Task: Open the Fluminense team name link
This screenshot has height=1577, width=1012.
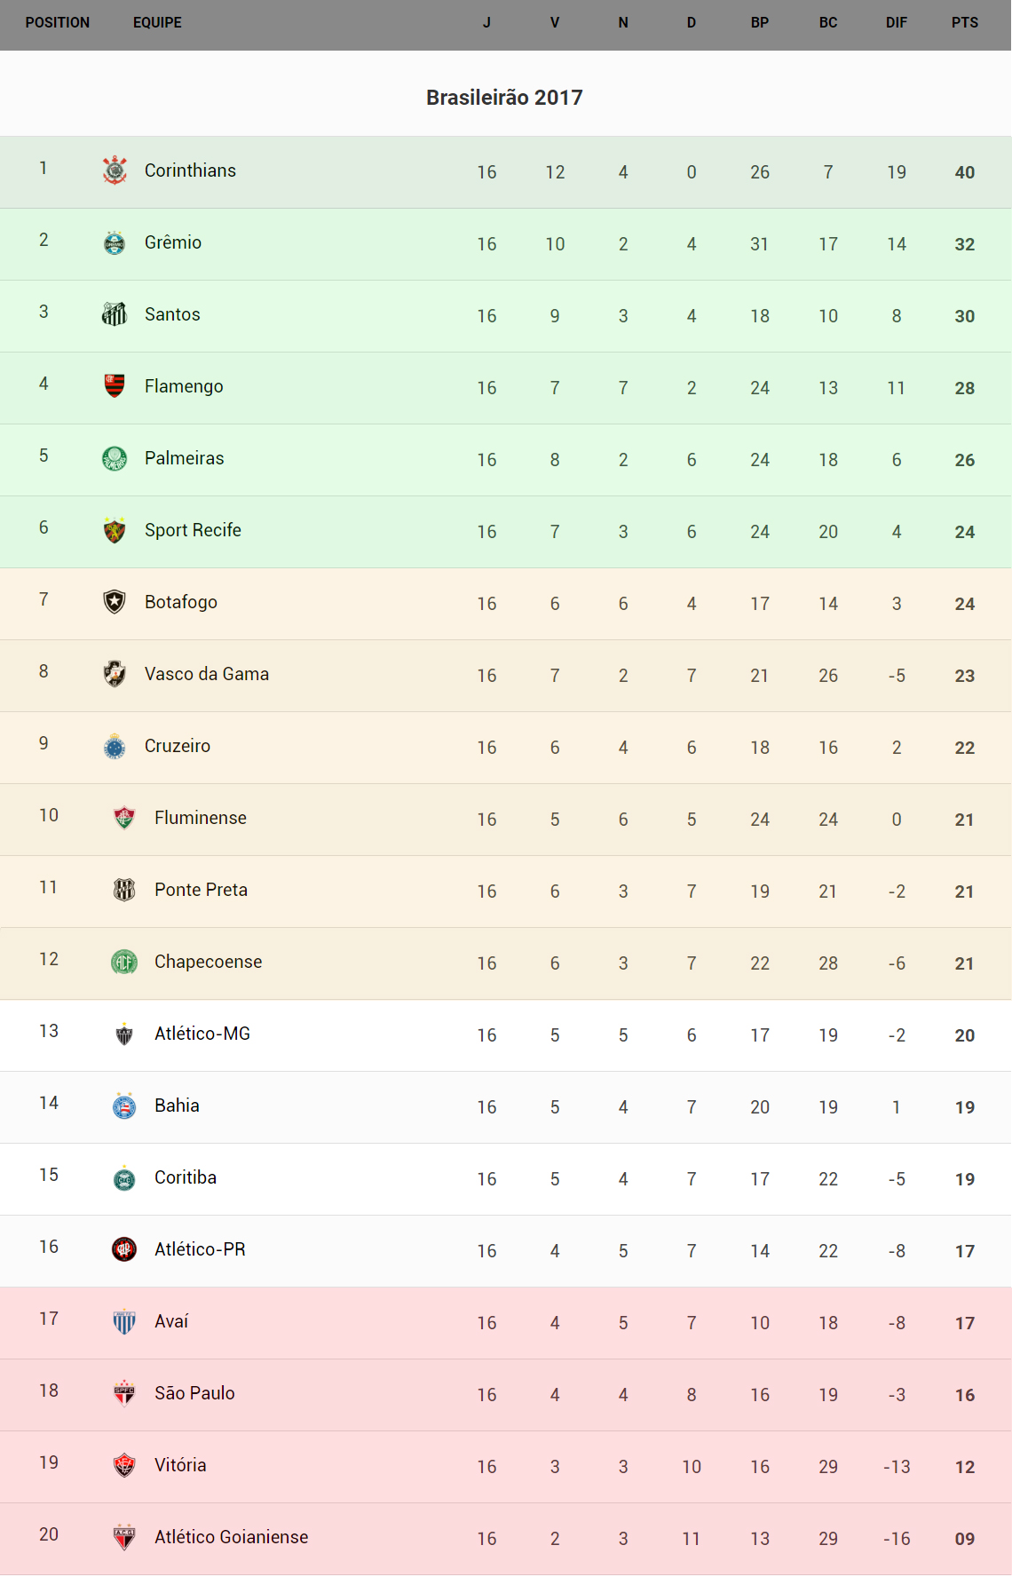Action: tap(201, 818)
